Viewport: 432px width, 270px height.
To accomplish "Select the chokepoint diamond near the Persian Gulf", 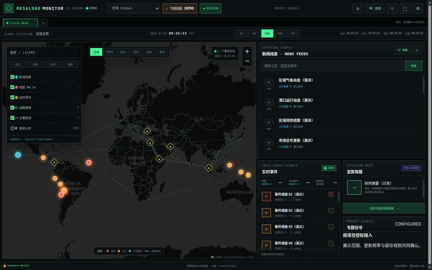I will [170, 146].
